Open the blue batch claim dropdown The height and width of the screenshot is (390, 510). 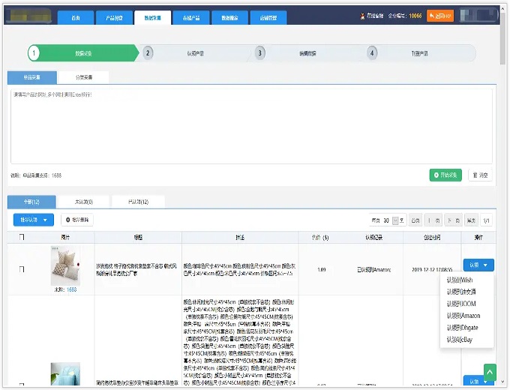pyautogui.click(x=33, y=220)
